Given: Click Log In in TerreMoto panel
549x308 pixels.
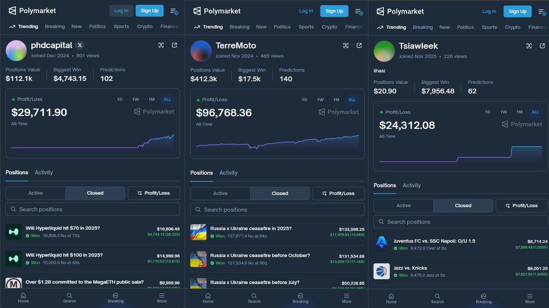Looking at the screenshot, I should (306, 11).
